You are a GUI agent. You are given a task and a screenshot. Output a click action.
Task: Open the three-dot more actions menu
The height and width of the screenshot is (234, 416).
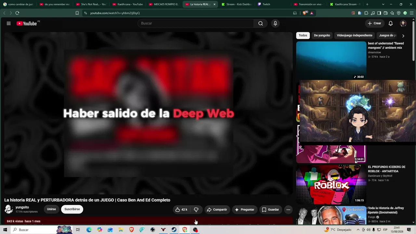(288, 210)
